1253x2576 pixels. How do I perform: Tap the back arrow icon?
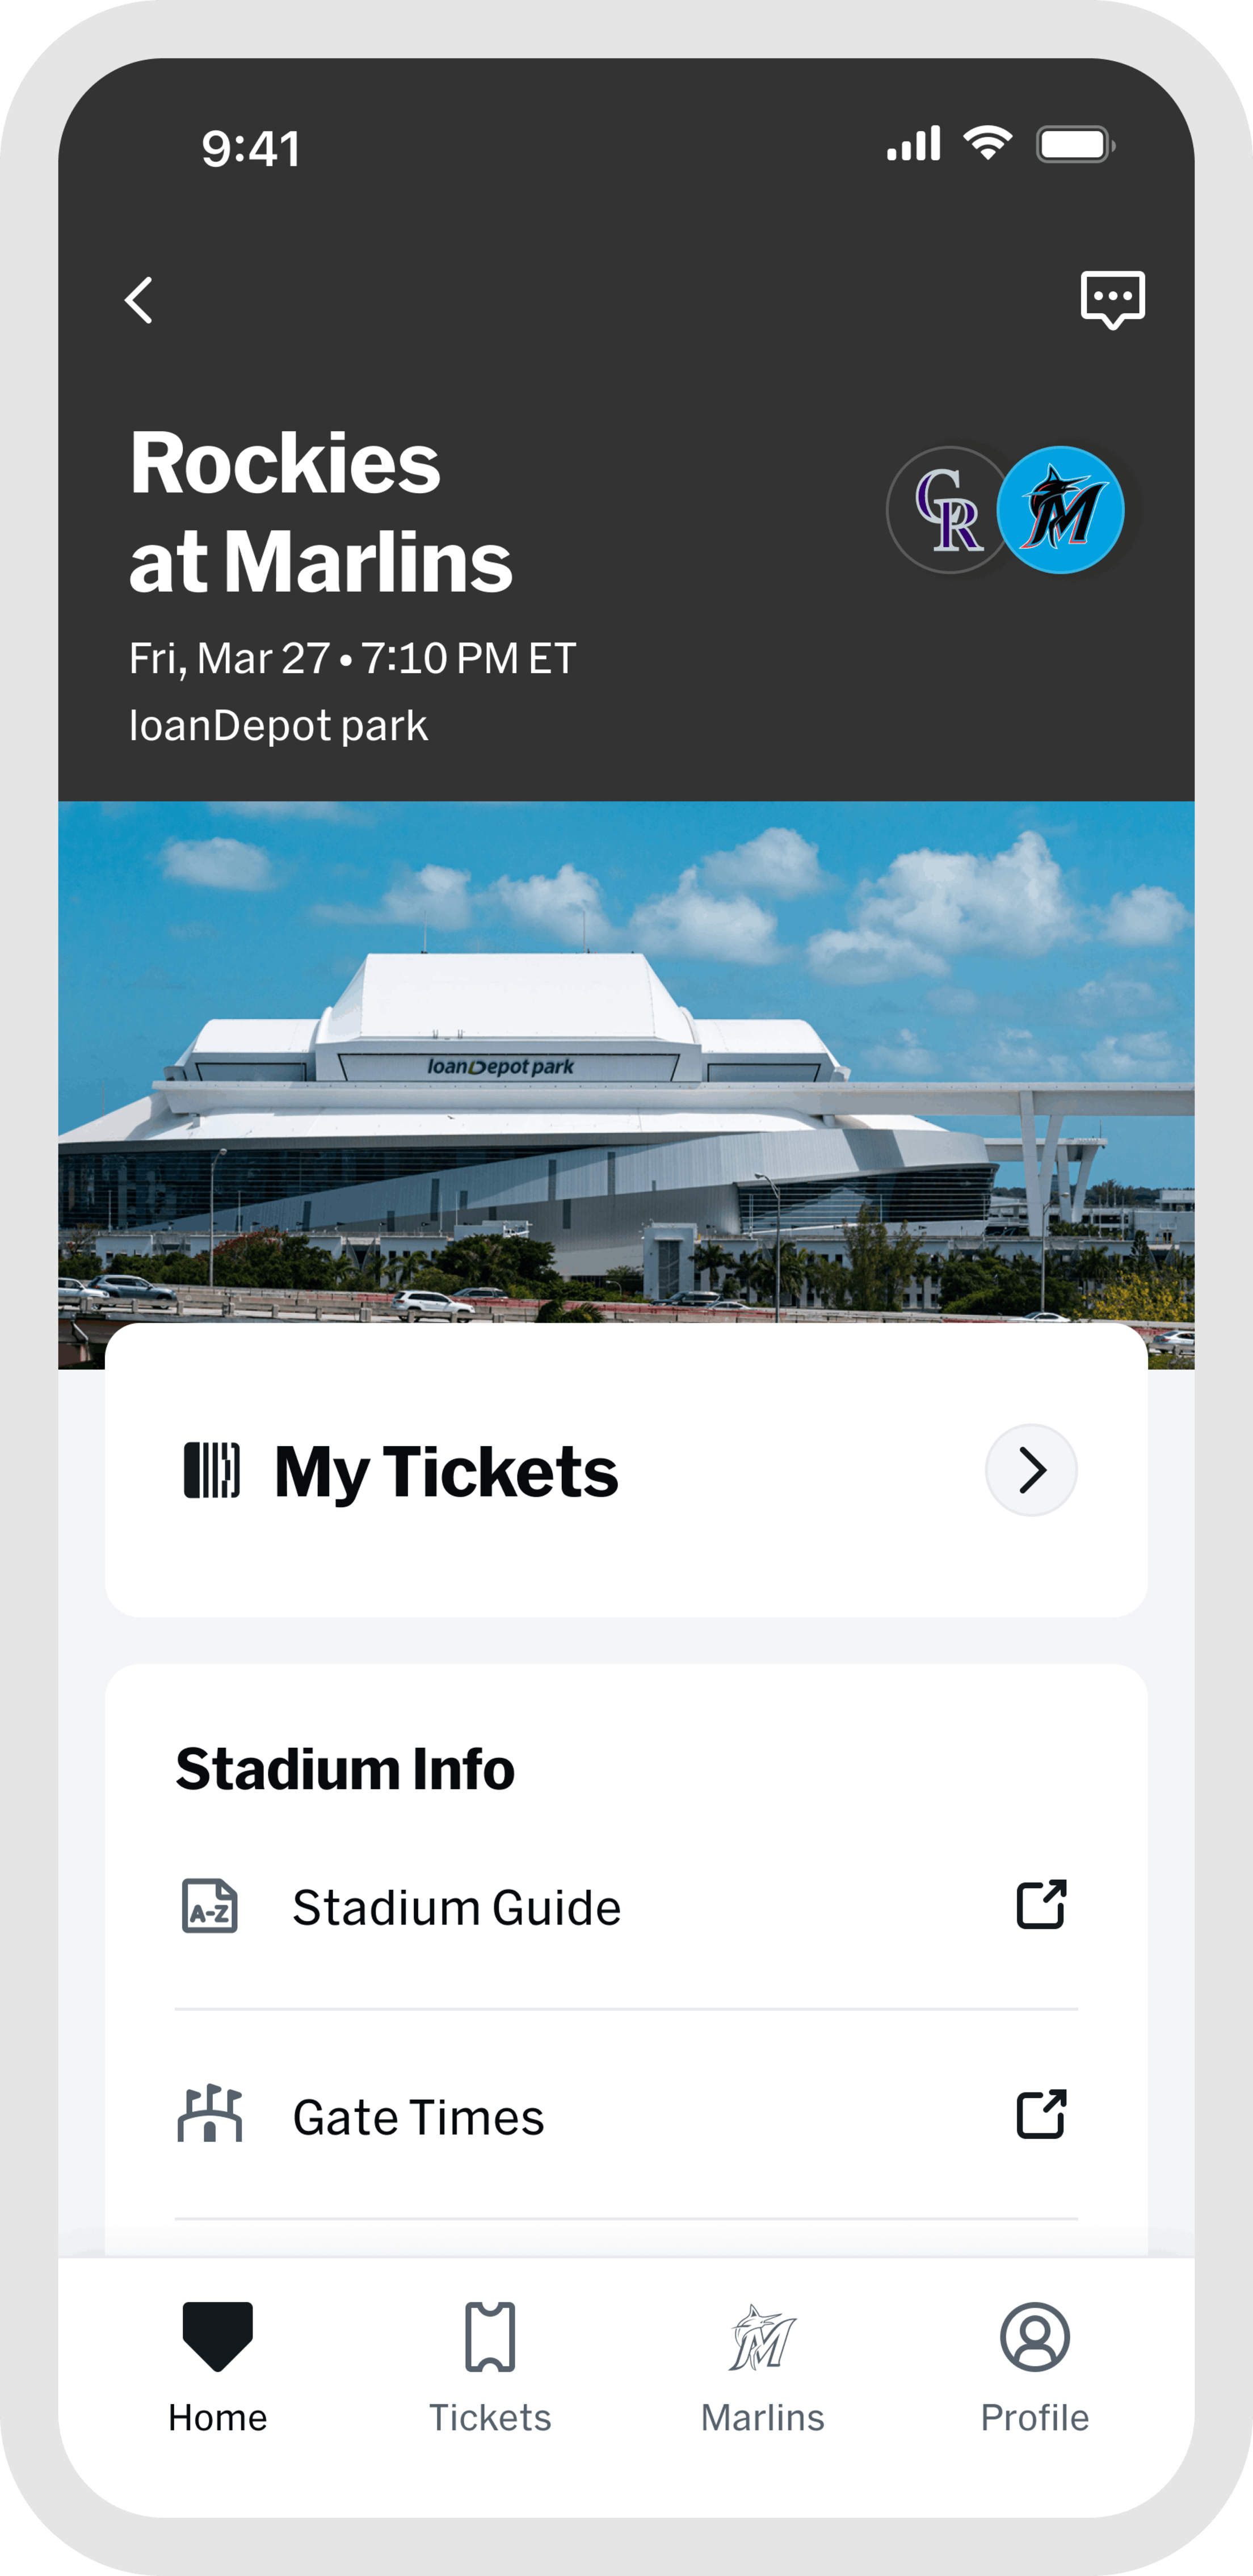(139, 300)
